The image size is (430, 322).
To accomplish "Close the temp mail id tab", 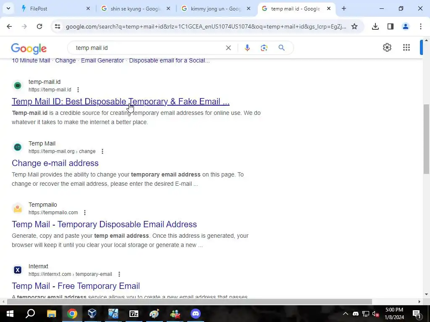I will (x=329, y=8).
